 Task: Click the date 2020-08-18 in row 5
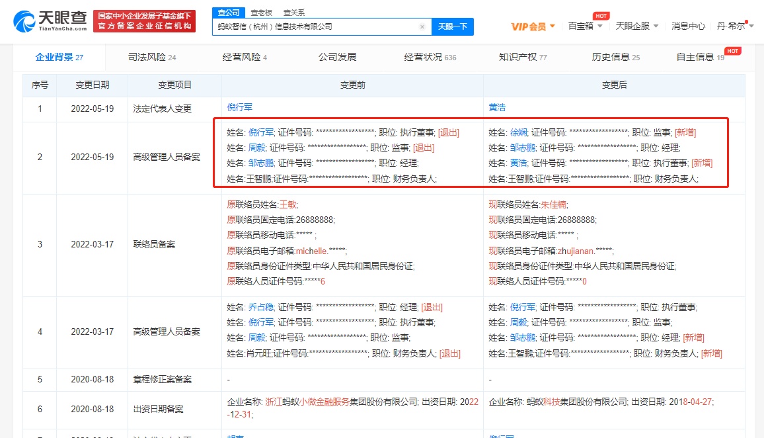pos(92,380)
